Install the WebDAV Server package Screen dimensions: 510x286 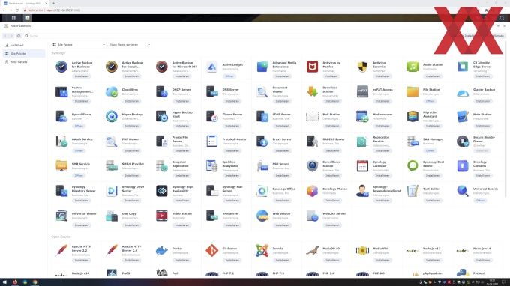click(x=332, y=225)
